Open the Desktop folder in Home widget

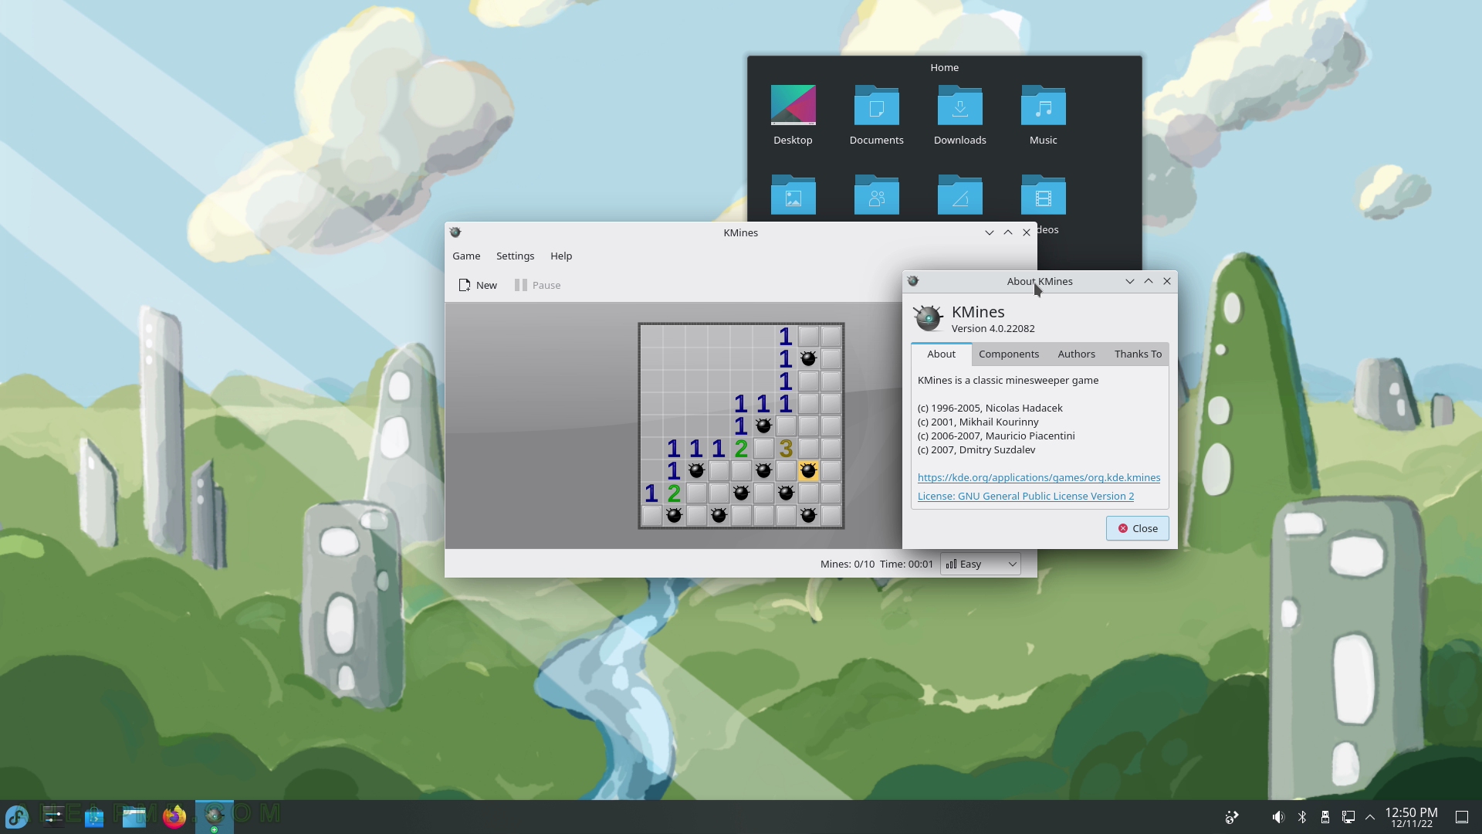[793, 114]
